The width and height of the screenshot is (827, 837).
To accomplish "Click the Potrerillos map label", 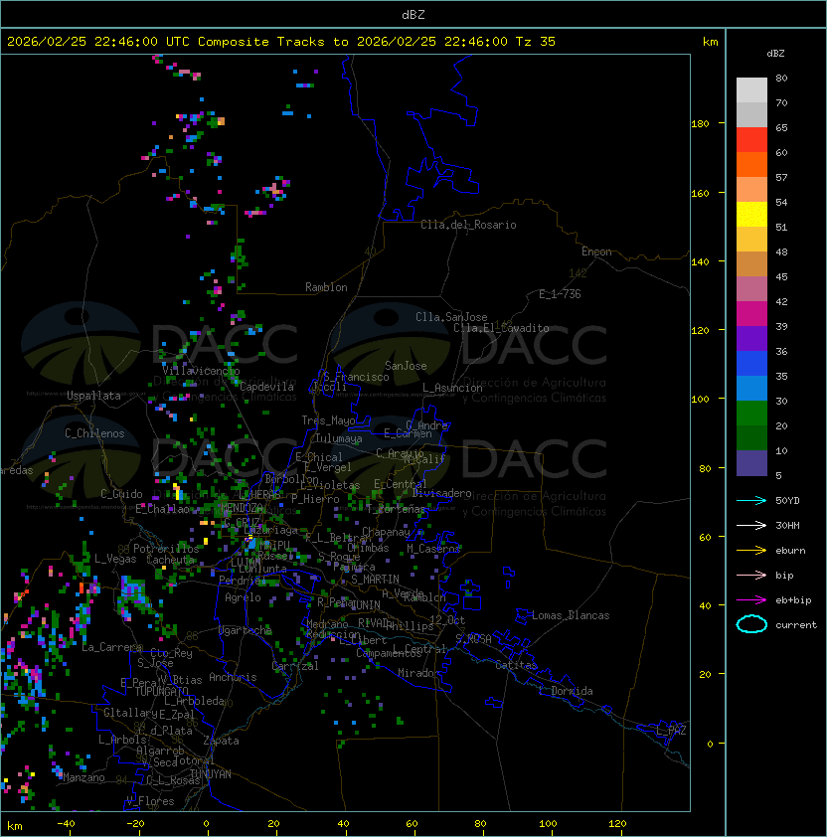I will (x=166, y=548).
